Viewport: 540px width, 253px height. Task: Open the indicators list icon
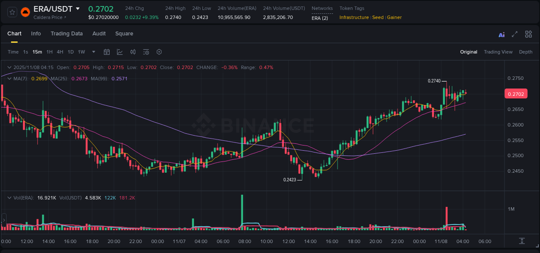click(146, 52)
